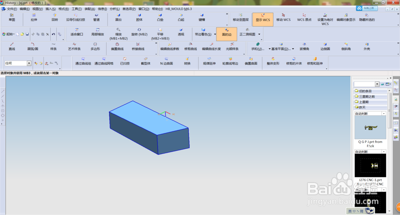
Task: Click 隐藏所选的 hide selected
Action: pyautogui.click(x=367, y=18)
